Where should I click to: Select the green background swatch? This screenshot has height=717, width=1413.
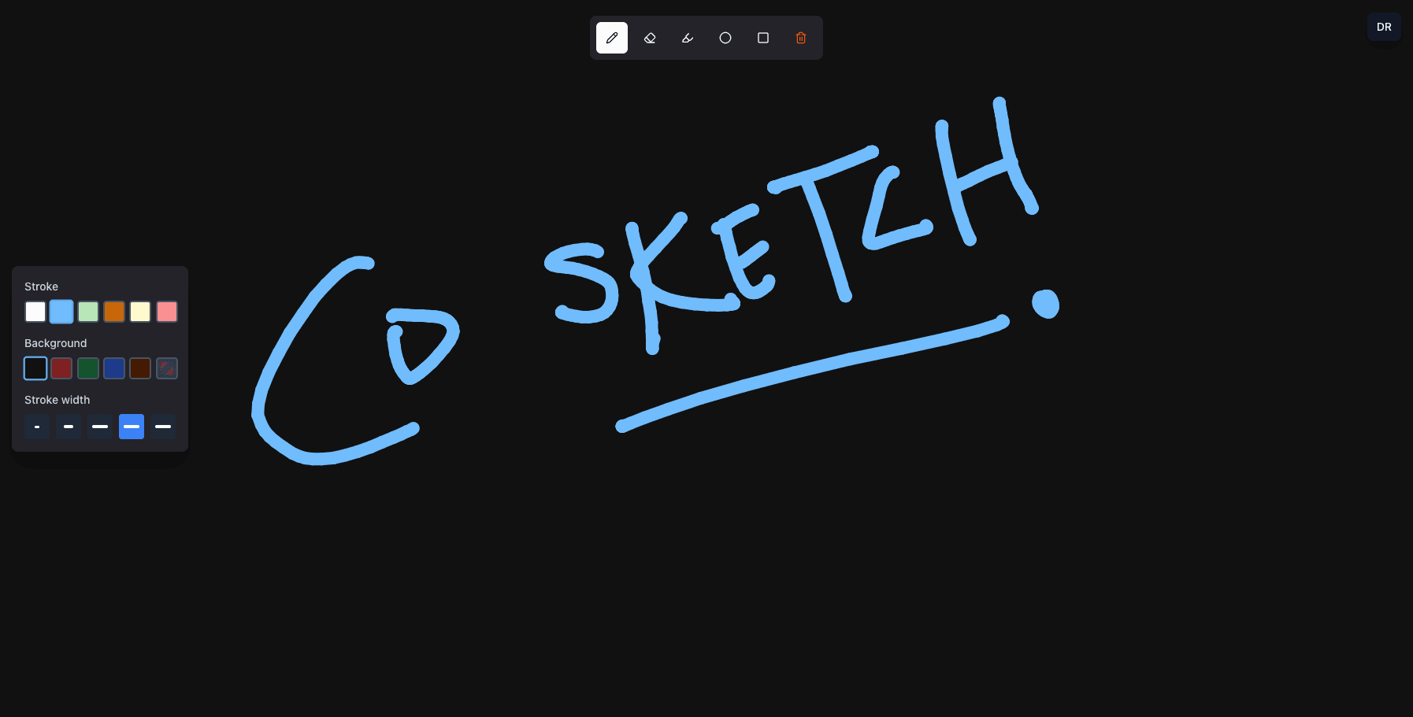pyautogui.click(x=87, y=368)
